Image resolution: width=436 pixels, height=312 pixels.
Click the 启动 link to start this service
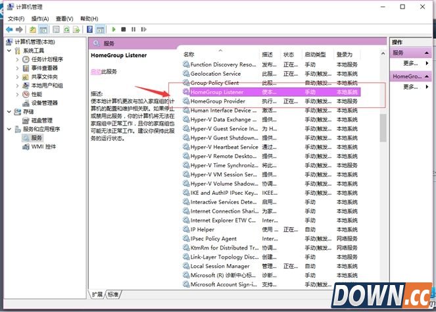click(95, 72)
